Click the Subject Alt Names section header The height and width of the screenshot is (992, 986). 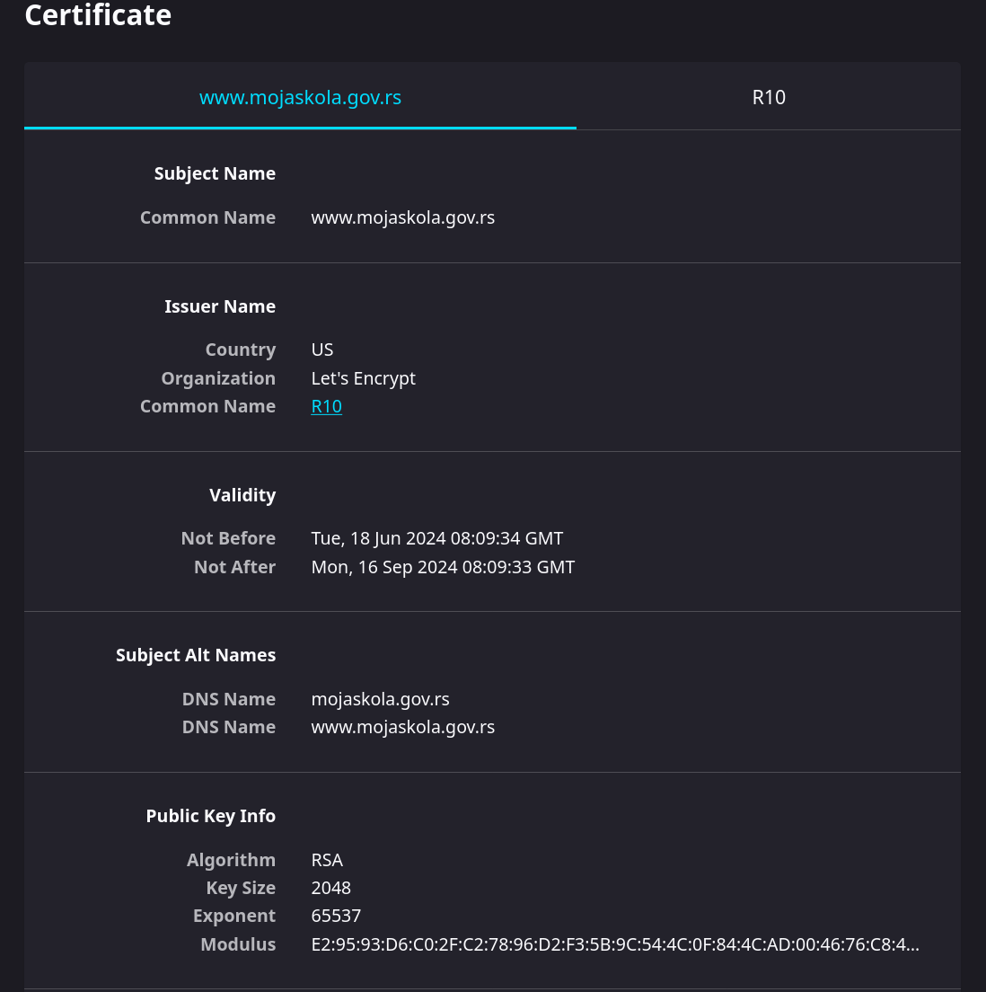coord(196,655)
